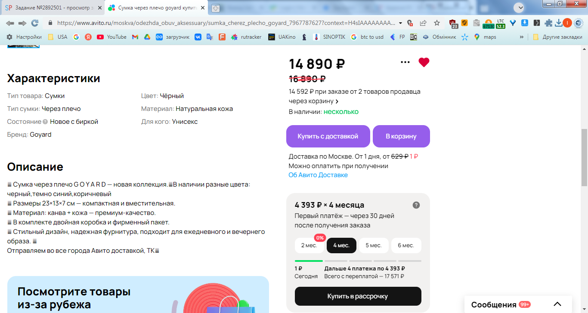Show more bookmarks with the chevron
This screenshot has height=313, width=588.
522,37
